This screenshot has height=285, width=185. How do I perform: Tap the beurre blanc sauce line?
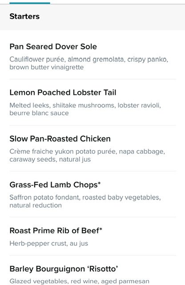39,113
